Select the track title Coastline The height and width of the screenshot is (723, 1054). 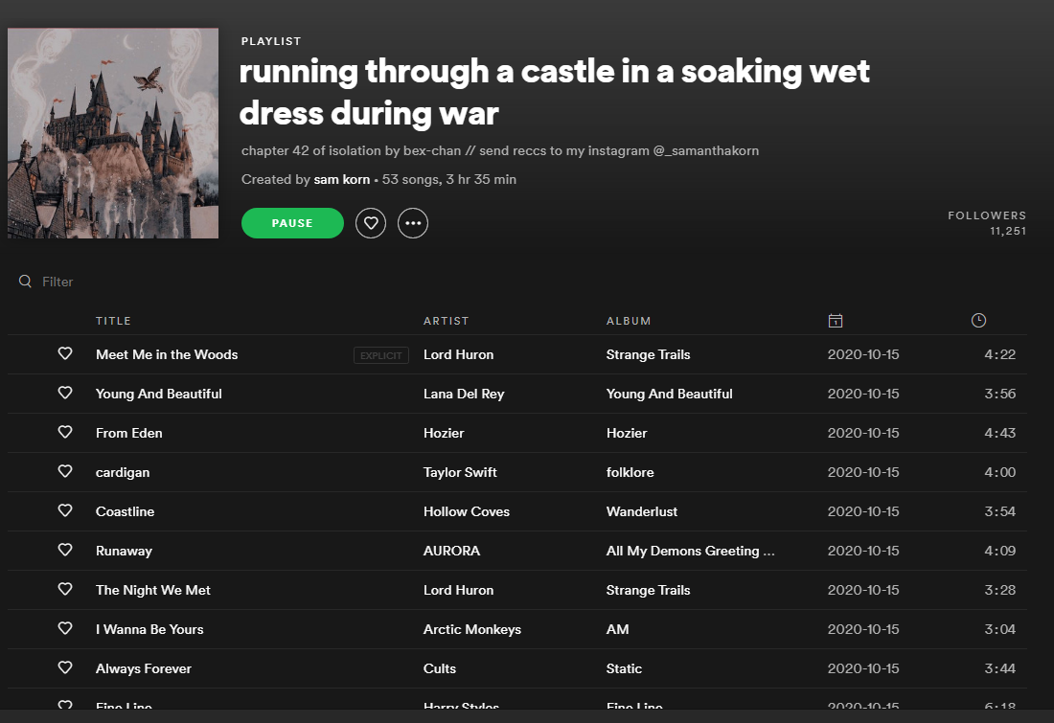pyautogui.click(x=125, y=511)
